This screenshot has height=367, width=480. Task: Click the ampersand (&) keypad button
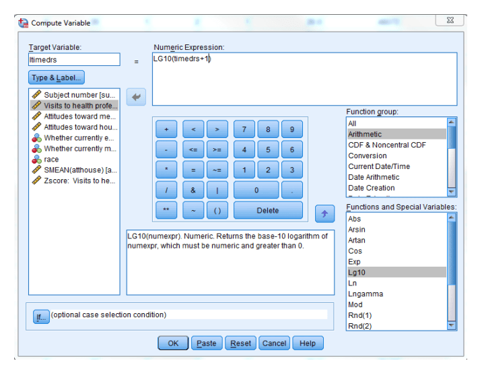(x=193, y=191)
